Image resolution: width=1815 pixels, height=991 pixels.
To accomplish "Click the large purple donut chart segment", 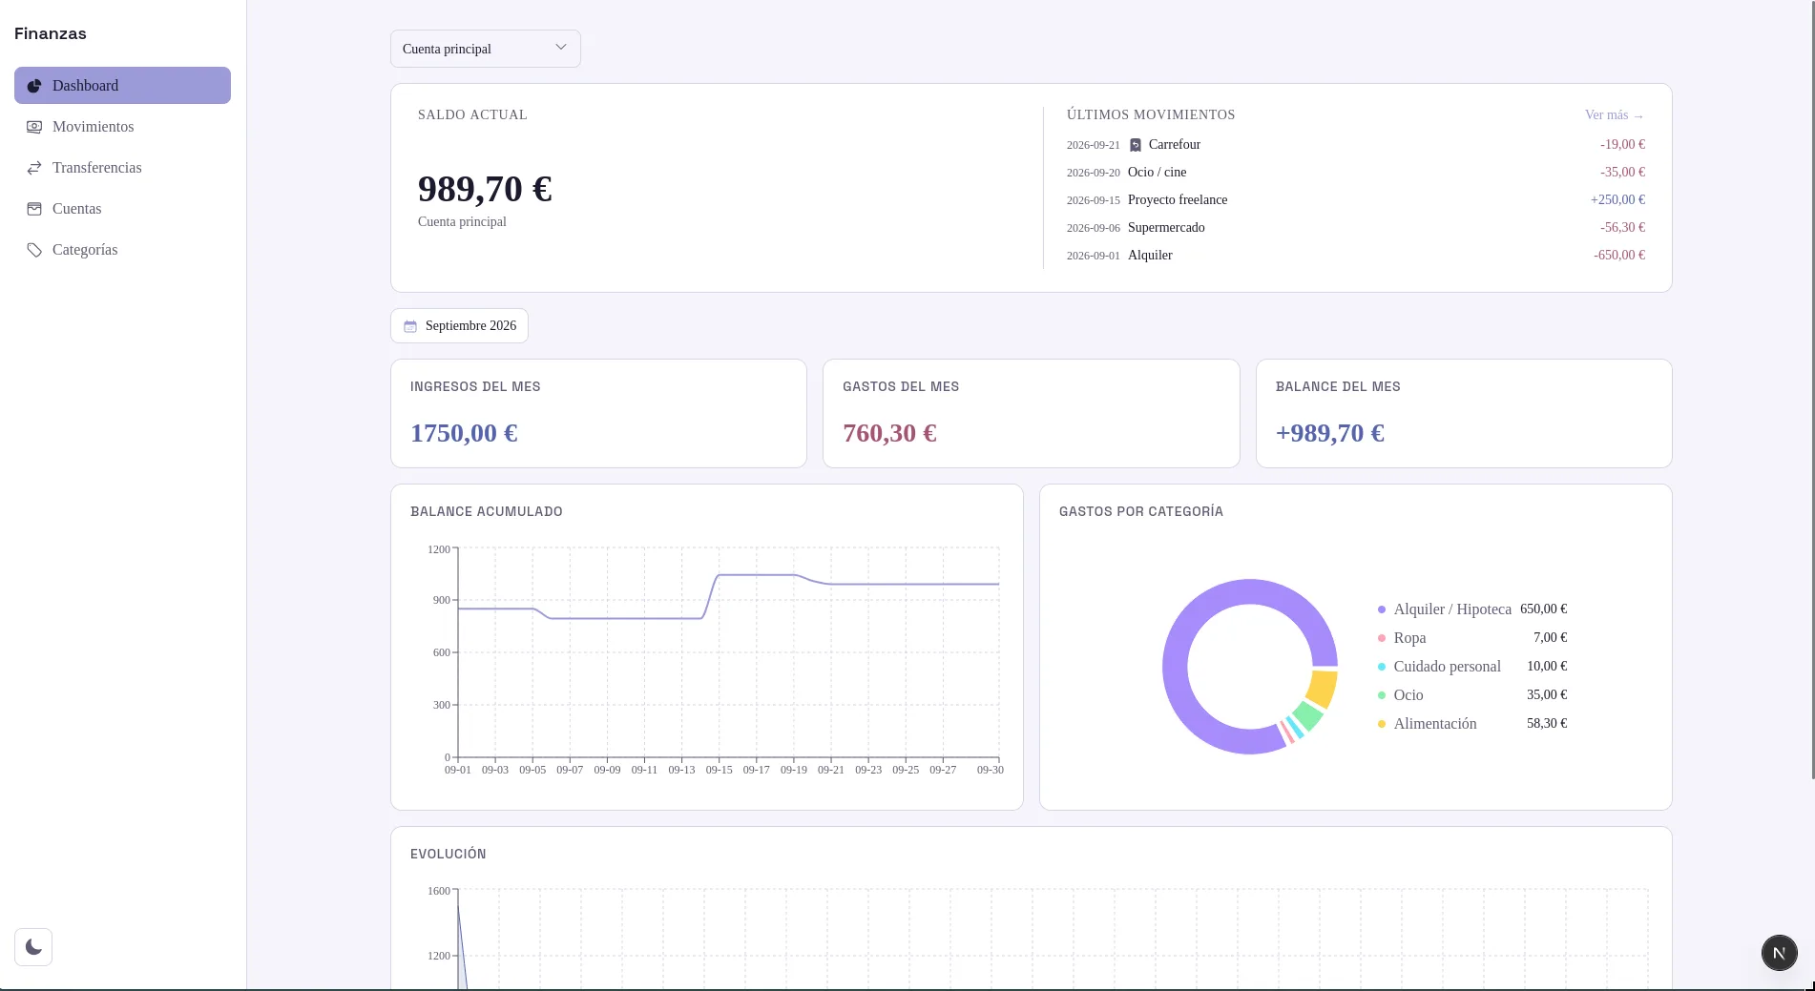I will pyautogui.click(x=1176, y=667).
